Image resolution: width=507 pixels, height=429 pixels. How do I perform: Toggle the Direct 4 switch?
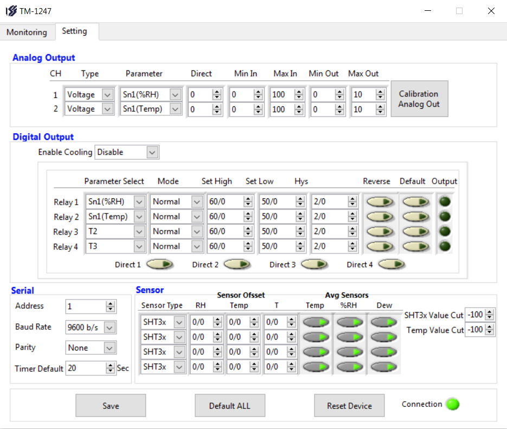pos(392,264)
